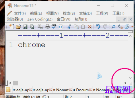This screenshot has height=98, width=135.
Task: Click the printer icon to print
Action: [47, 27]
